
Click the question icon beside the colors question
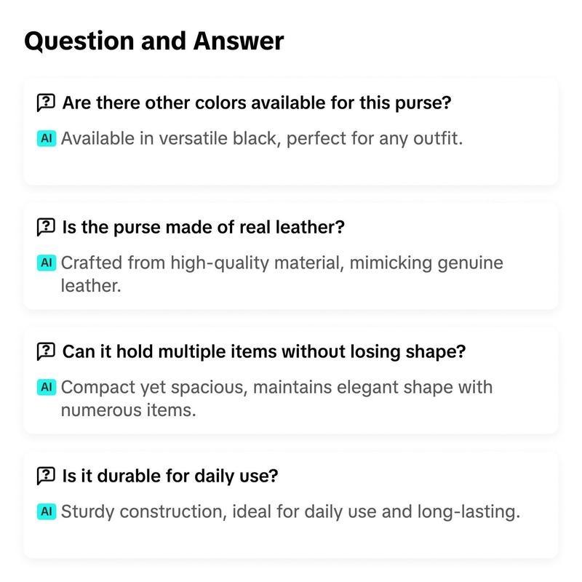point(46,103)
